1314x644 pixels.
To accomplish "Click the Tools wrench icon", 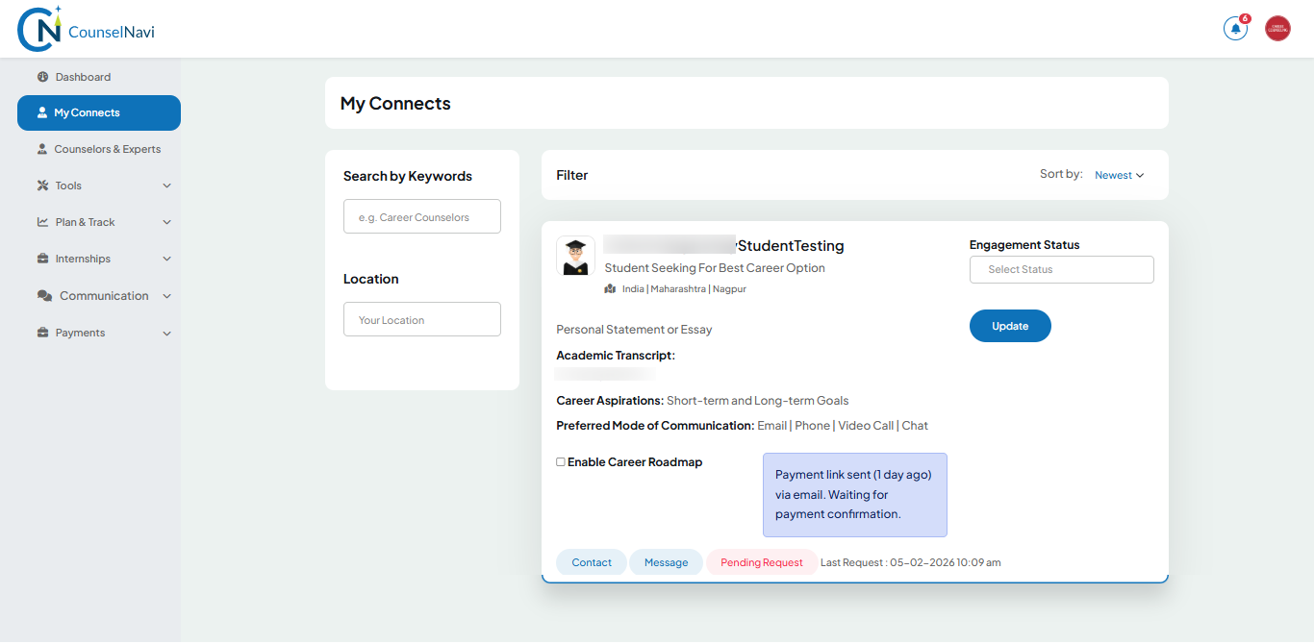I will coord(42,186).
